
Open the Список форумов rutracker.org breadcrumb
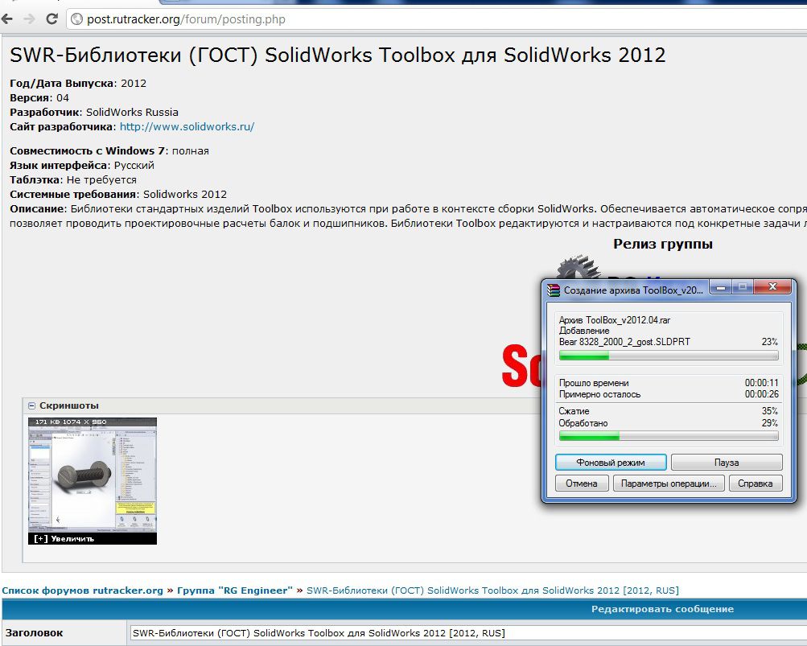pos(82,590)
